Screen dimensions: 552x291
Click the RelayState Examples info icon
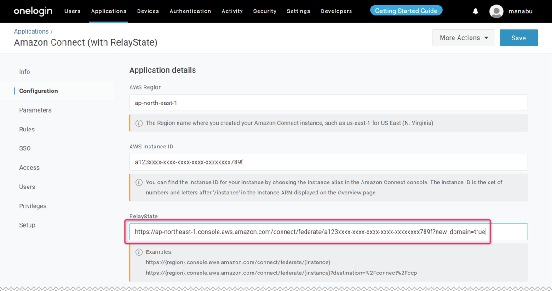tap(138, 252)
